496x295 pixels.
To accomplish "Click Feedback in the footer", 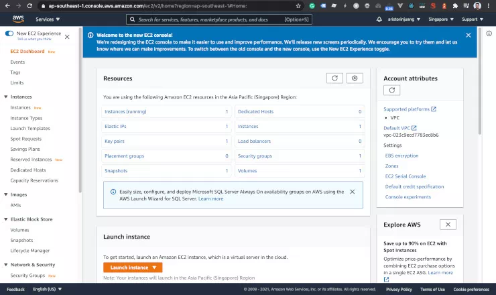I will pyautogui.click(x=15, y=290).
